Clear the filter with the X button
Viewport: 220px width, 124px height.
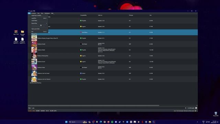tap(186, 108)
